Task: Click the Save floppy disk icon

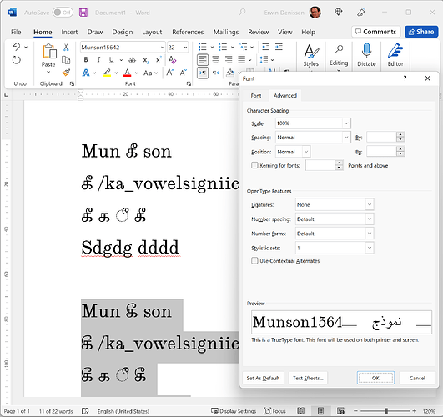Action: 83,13
